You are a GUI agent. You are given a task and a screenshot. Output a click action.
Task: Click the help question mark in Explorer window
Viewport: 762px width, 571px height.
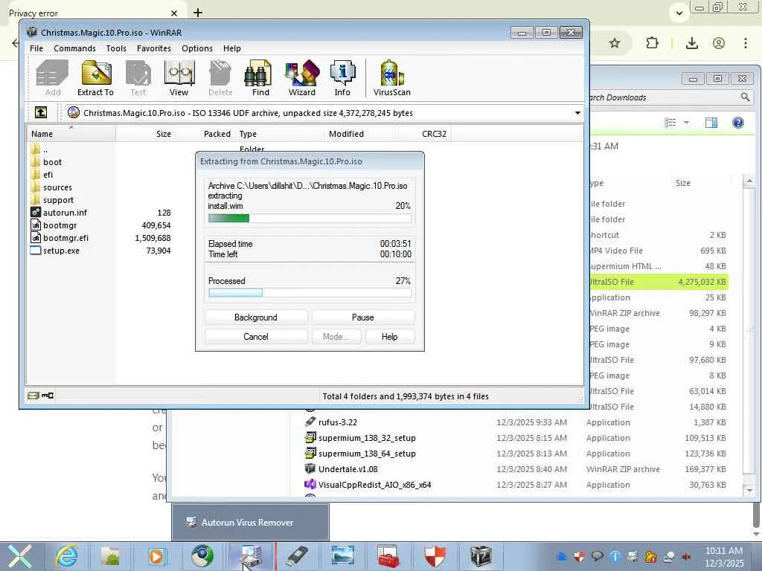click(737, 123)
